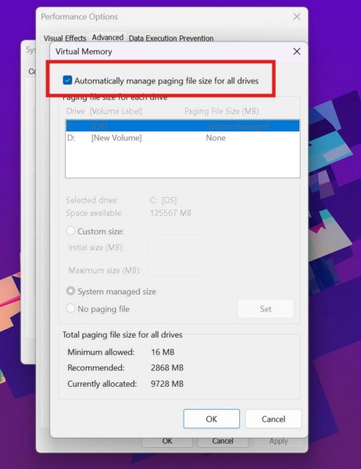361x469 pixels.
Task: Click the Maximum size (MB) field
Action: (179, 270)
